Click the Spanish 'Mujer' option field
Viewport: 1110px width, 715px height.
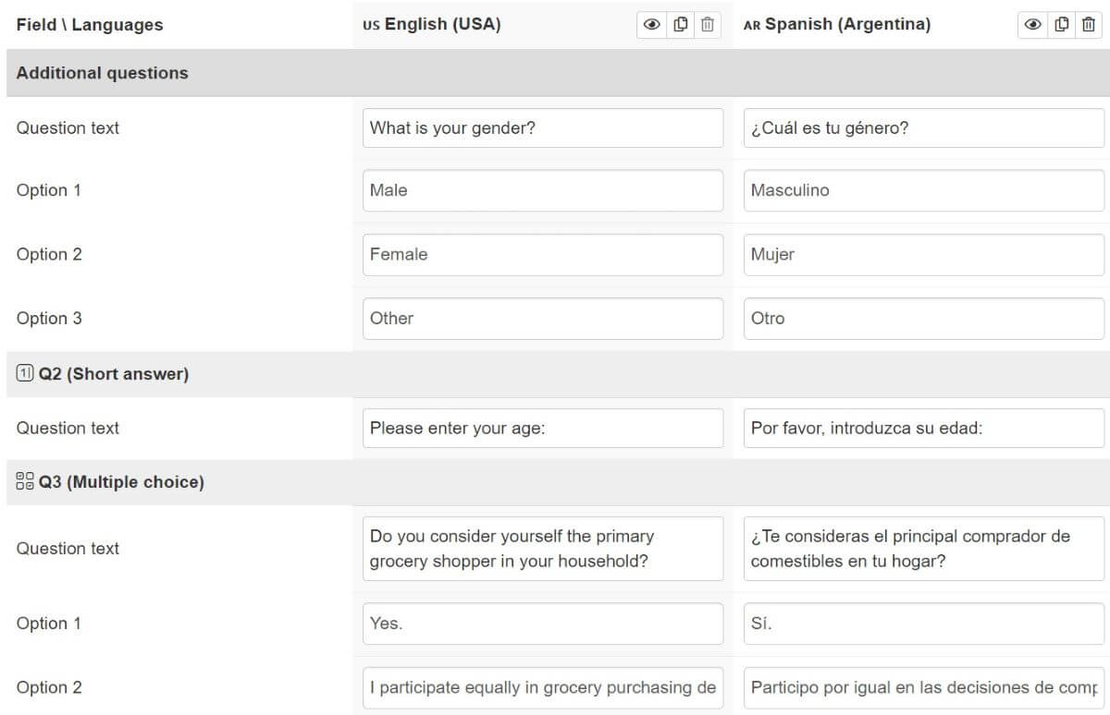pos(923,254)
